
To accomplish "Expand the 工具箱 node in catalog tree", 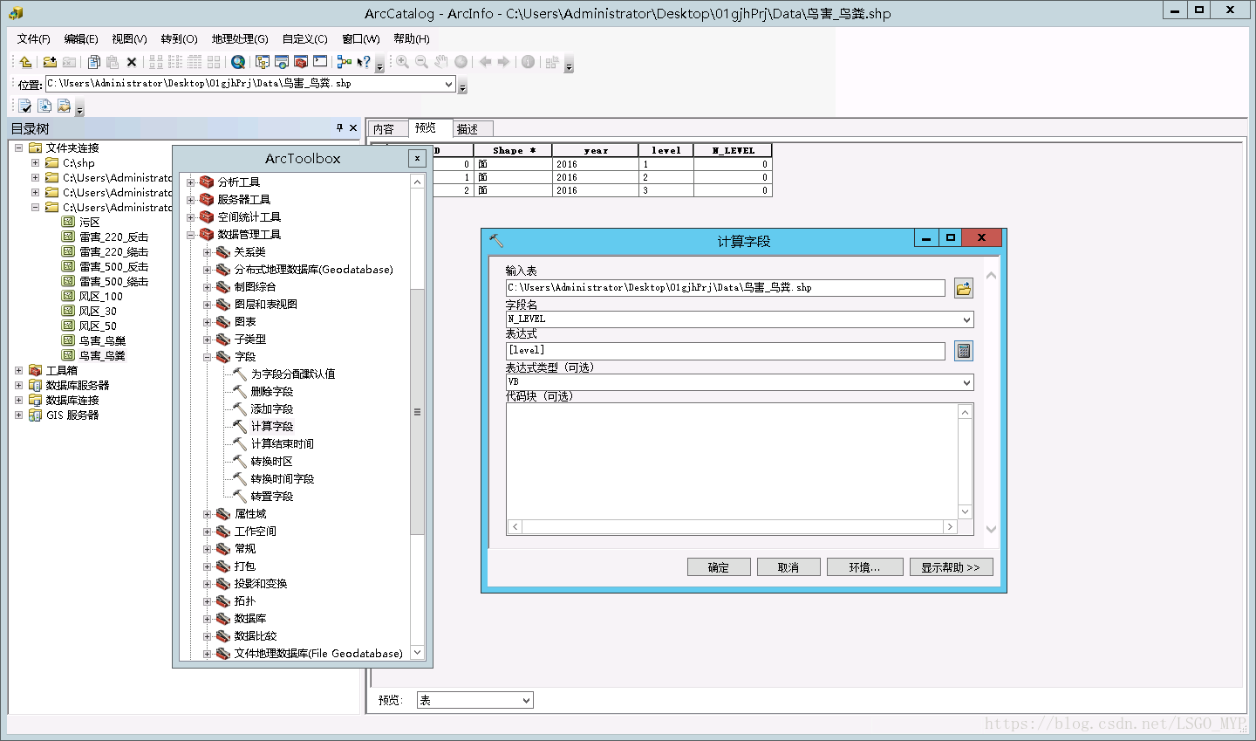I will [x=18, y=370].
